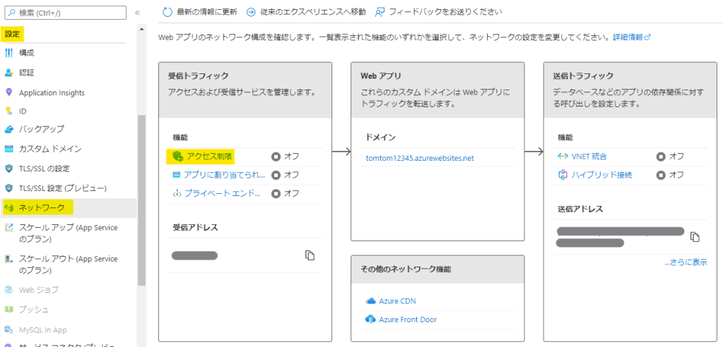The image size is (723, 347).
Task: Click the sidebar vertical scrollbar
Action: pos(141,197)
